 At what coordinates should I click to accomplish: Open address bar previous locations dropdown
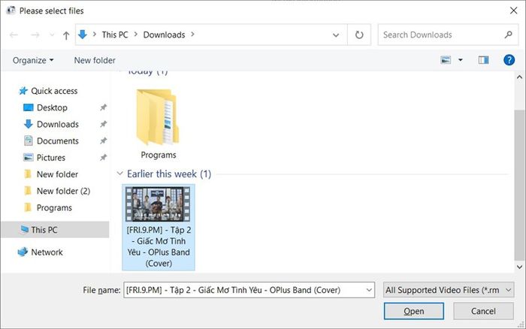pos(336,35)
